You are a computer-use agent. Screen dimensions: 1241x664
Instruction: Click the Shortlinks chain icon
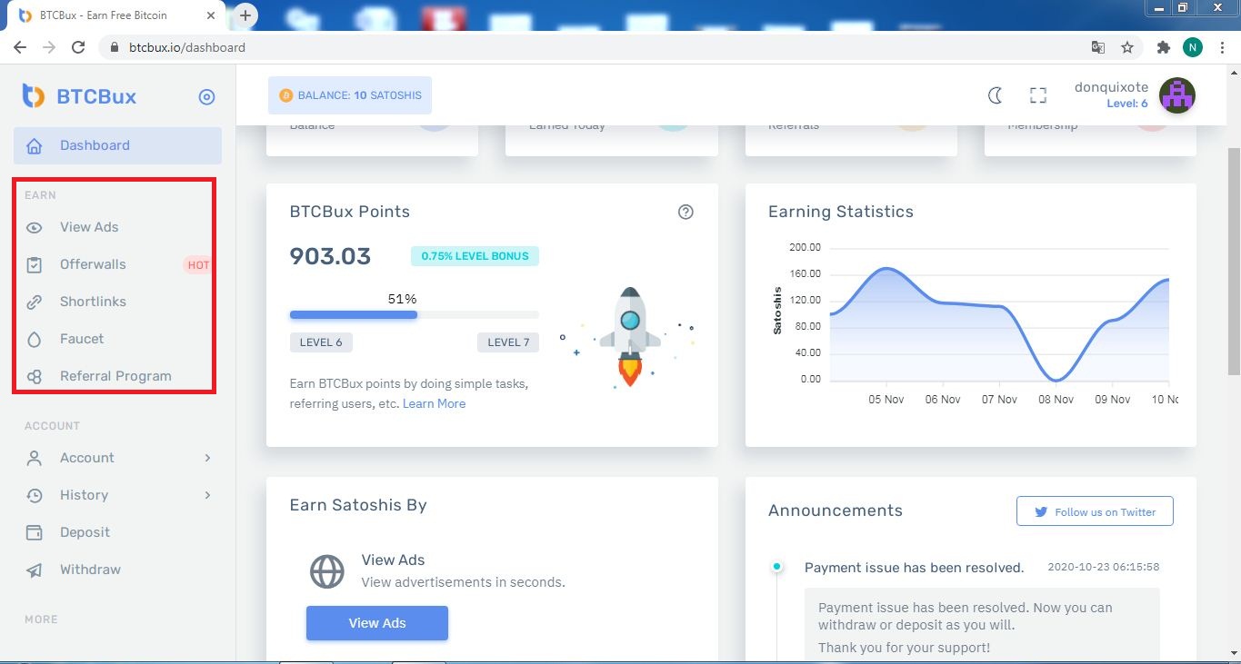pyautogui.click(x=35, y=302)
